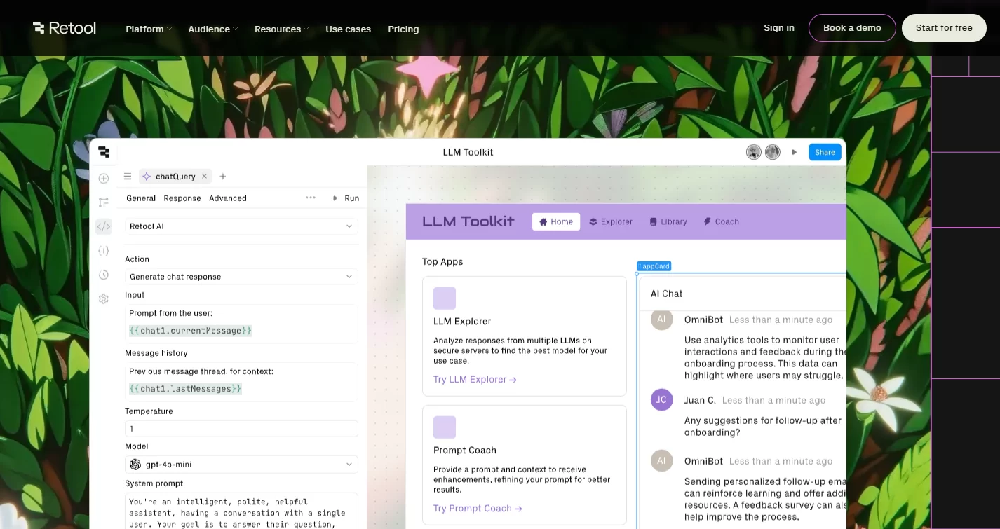1000x529 pixels.
Task: Follow the Try LLM Explorer link
Action: (x=475, y=380)
